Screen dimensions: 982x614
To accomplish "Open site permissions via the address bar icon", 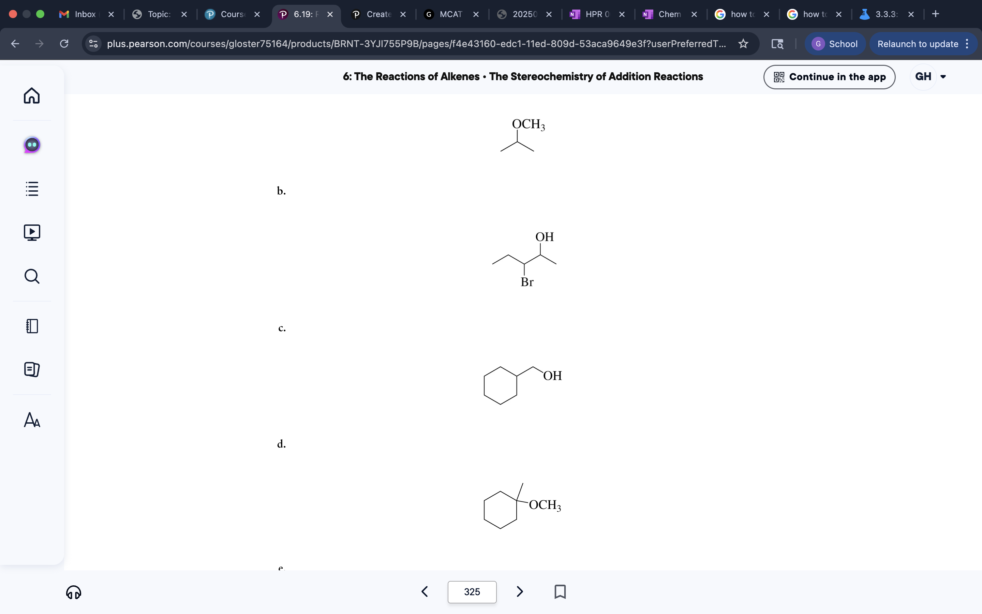I will pyautogui.click(x=93, y=44).
